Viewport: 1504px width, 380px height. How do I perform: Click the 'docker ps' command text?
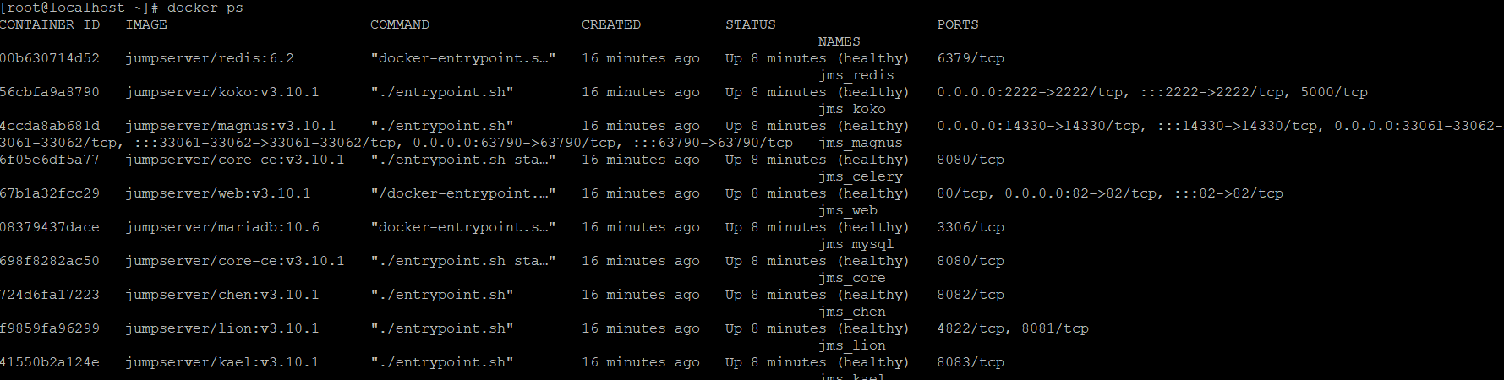(x=205, y=8)
